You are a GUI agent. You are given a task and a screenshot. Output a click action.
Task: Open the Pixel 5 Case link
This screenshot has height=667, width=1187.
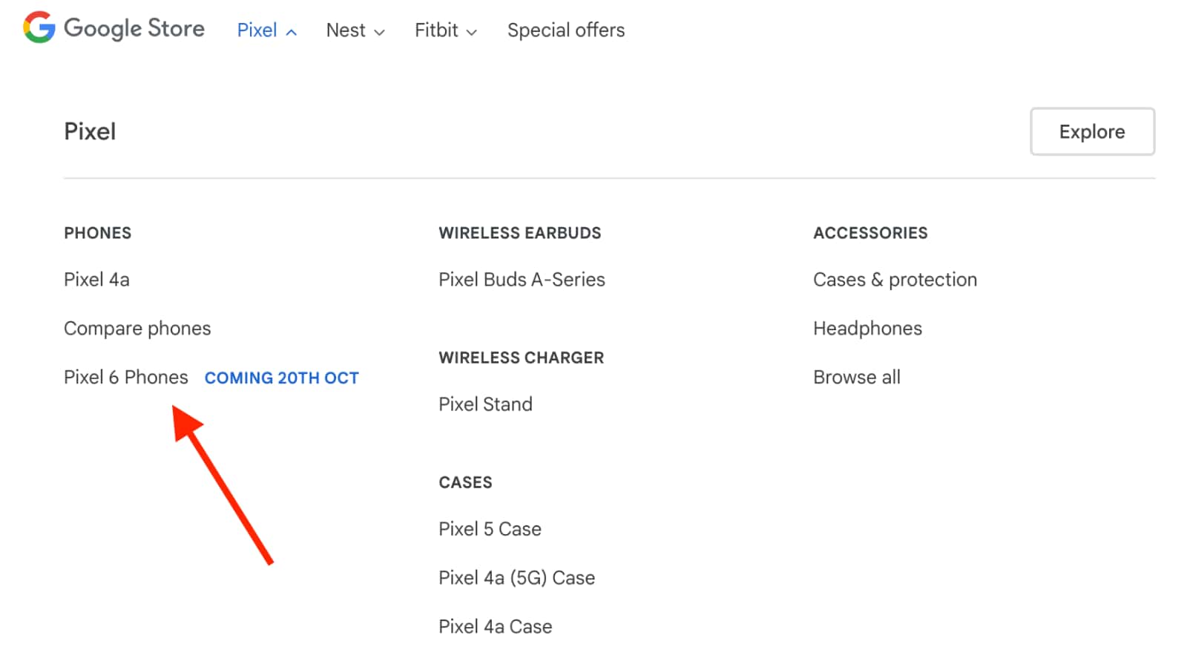[490, 529]
